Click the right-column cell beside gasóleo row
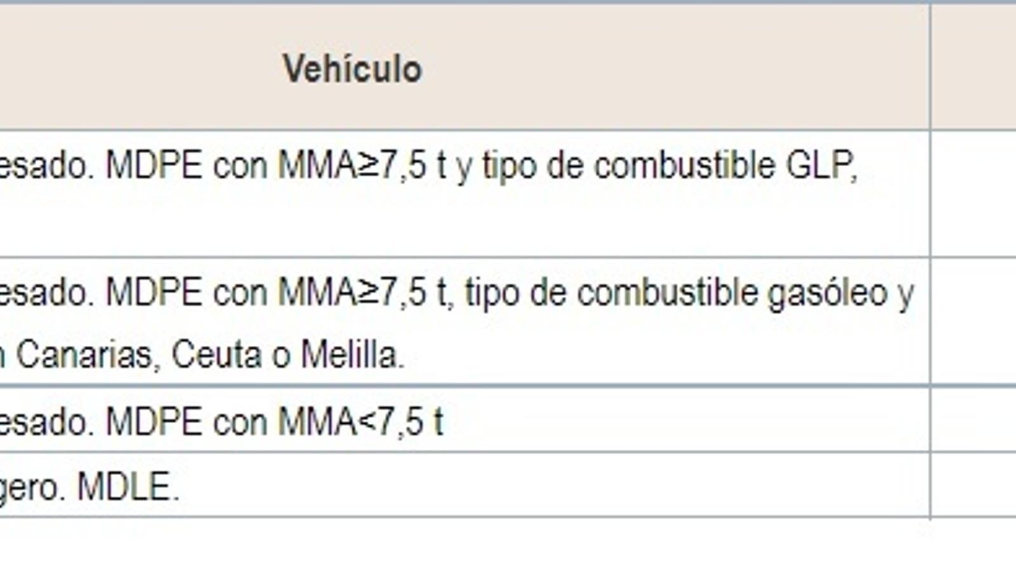This screenshot has height=571, width=1016. [973, 322]
